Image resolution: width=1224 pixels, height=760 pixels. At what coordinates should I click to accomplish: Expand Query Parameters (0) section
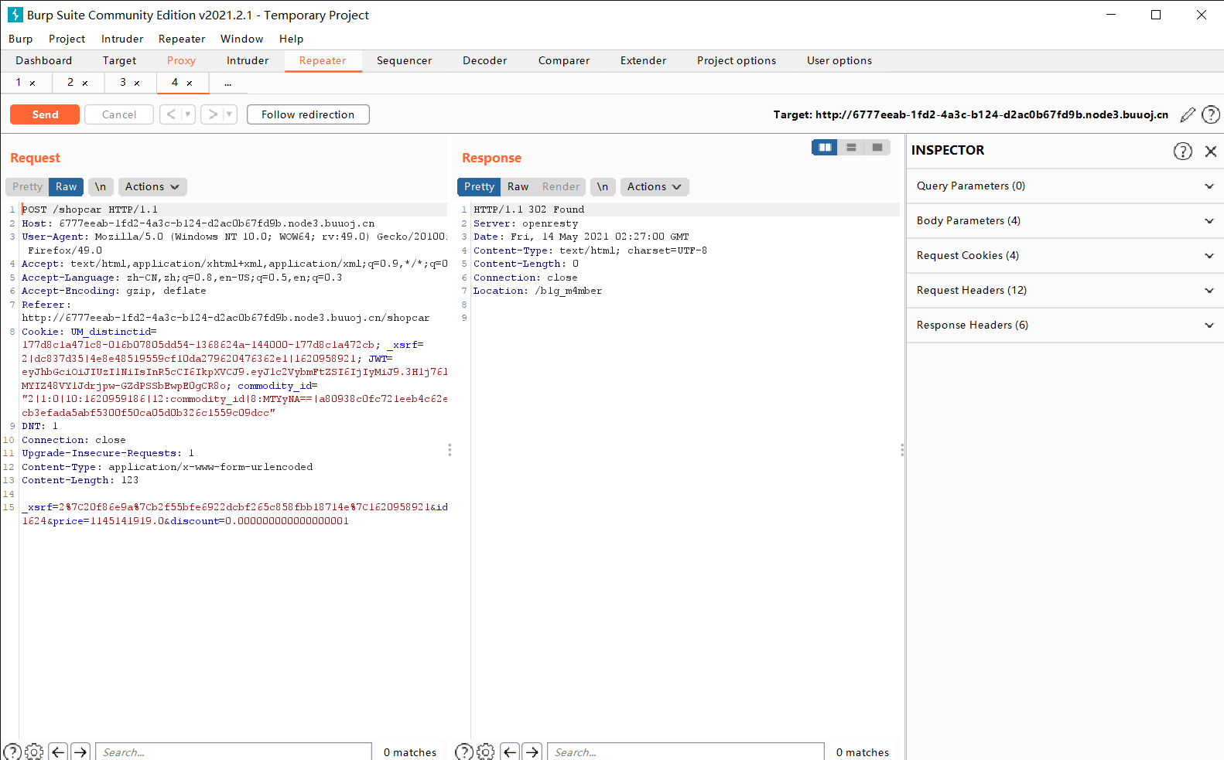(1065, 186)
